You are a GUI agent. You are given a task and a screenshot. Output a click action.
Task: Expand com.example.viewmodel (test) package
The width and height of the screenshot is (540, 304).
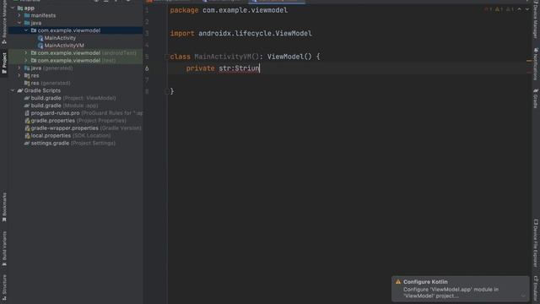point(26,60)
